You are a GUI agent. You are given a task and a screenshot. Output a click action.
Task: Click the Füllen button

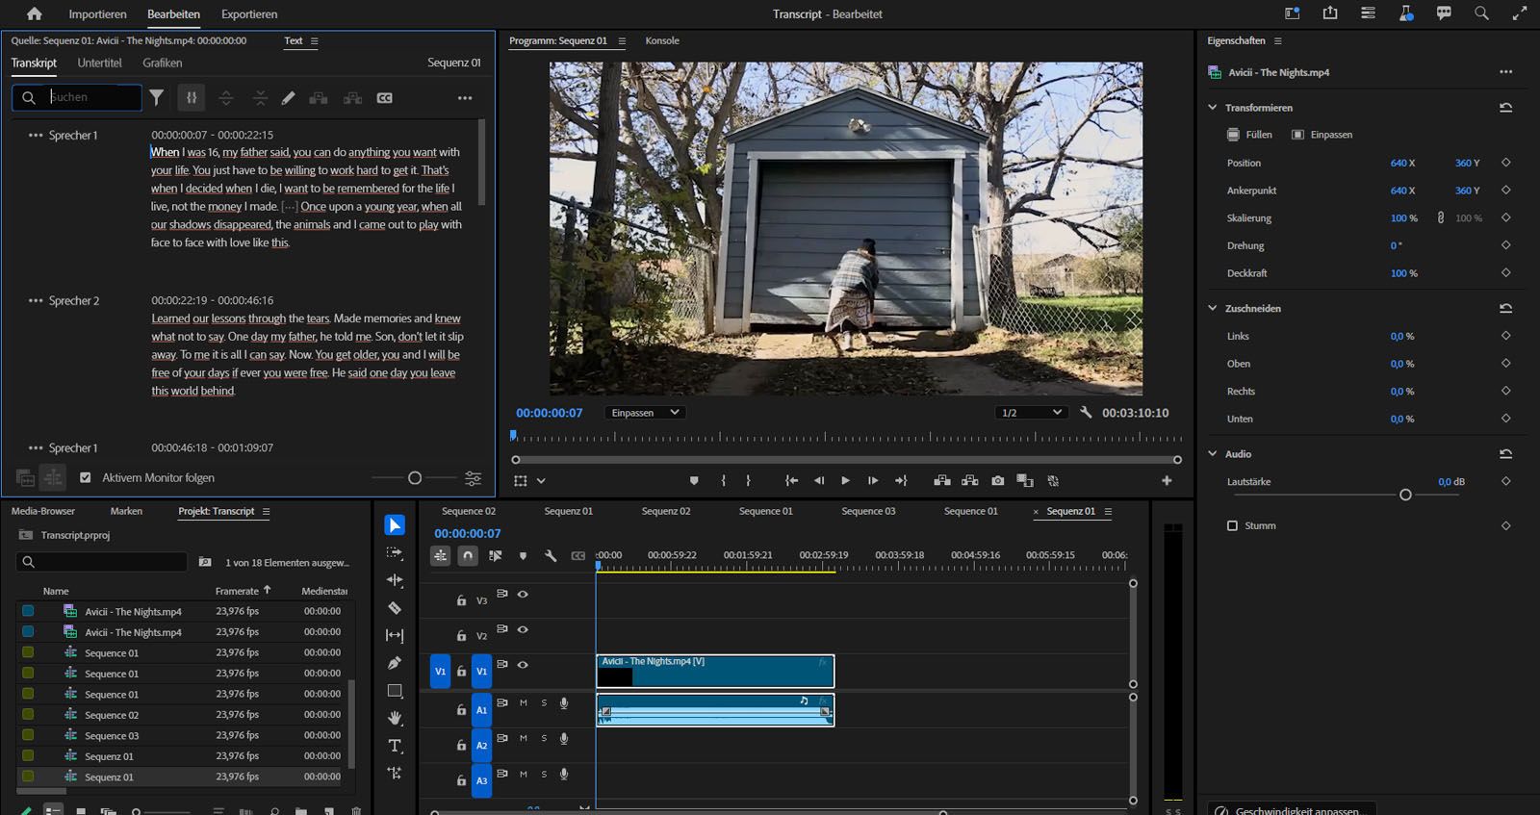click(x=1249, y=135)
